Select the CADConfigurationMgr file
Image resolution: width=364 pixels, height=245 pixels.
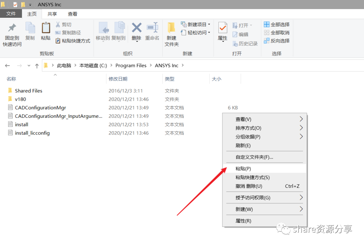[40, 108]
